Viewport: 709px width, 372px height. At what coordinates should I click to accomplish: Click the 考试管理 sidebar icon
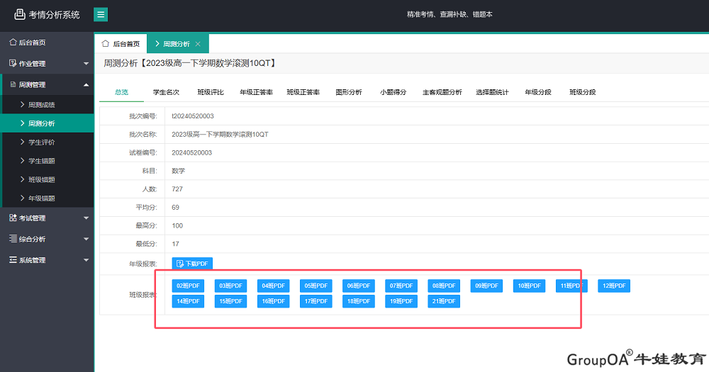point(13,218)
